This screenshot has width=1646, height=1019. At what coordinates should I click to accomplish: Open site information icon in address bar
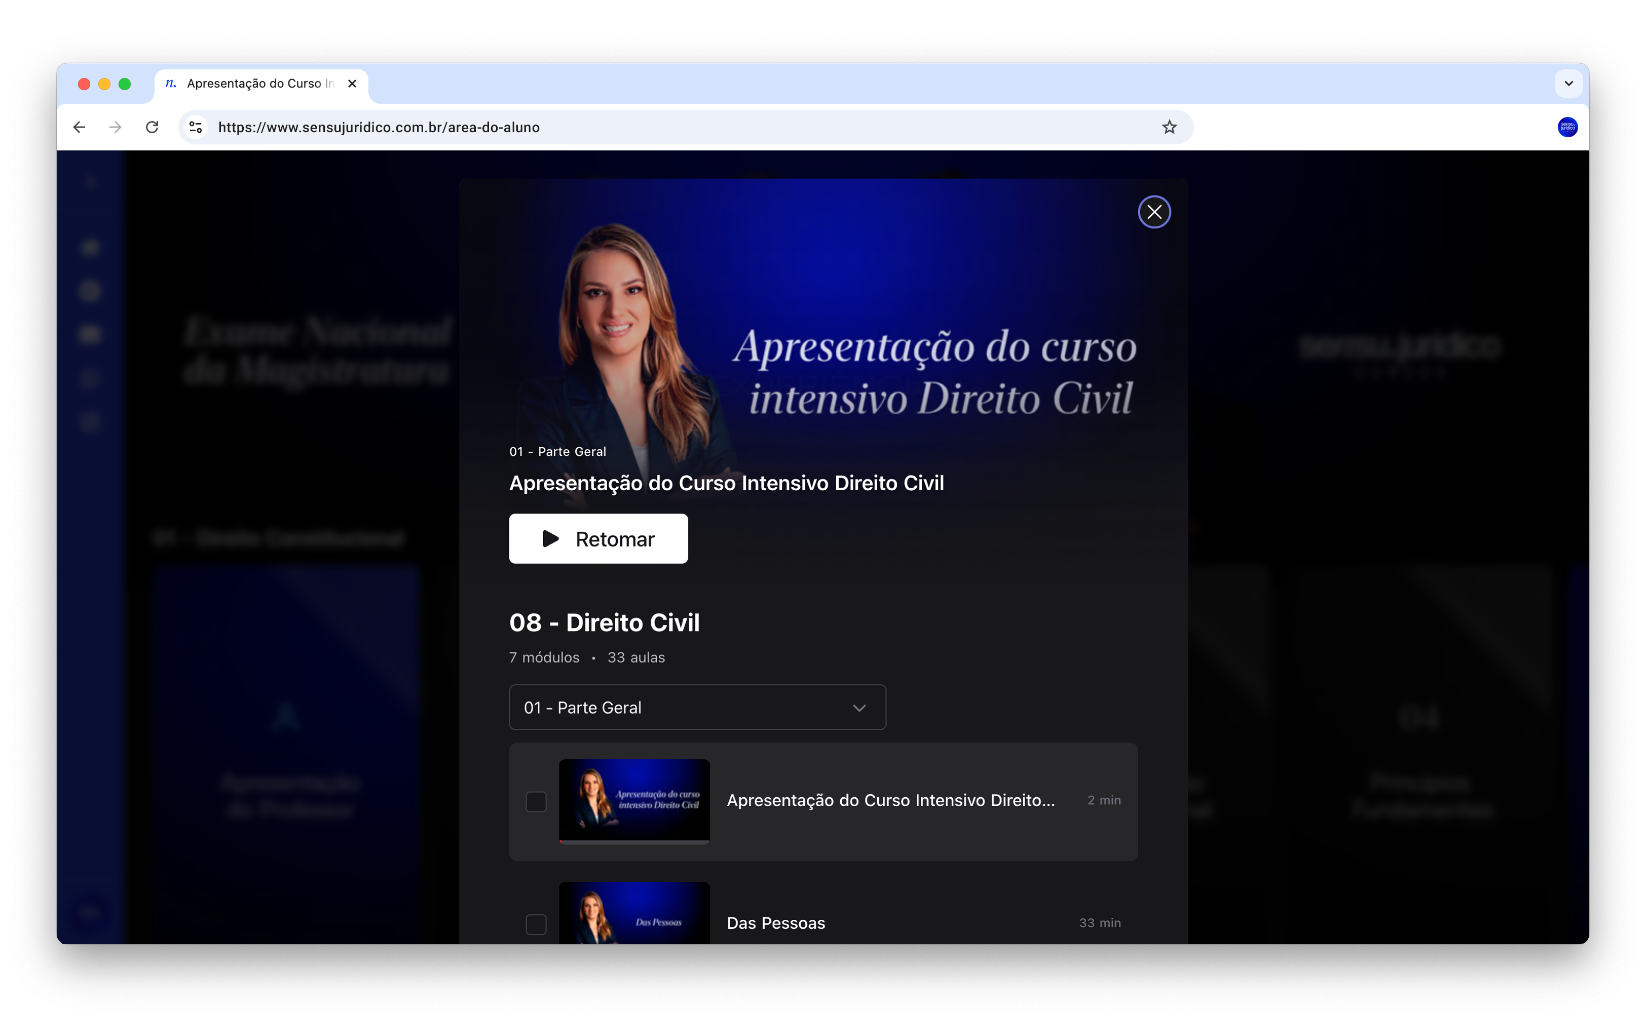tap(196, 128)
